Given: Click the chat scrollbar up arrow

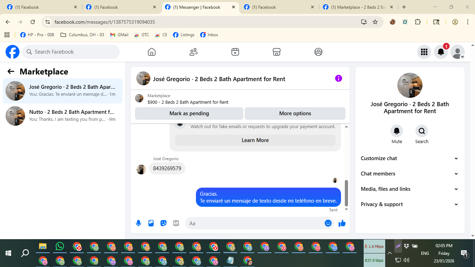Looking at the screenshot, I should point(346,127).
